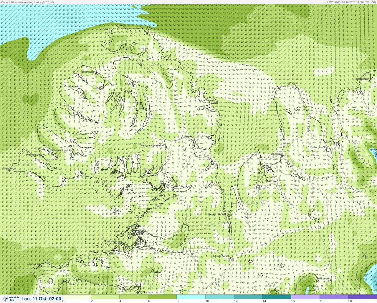
Task: Select the 10–12 m/s turquoise legend swatch
Action: 219,297
